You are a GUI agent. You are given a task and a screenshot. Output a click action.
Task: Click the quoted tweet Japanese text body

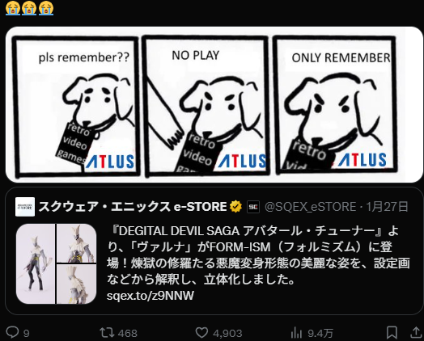coord(258,255)
